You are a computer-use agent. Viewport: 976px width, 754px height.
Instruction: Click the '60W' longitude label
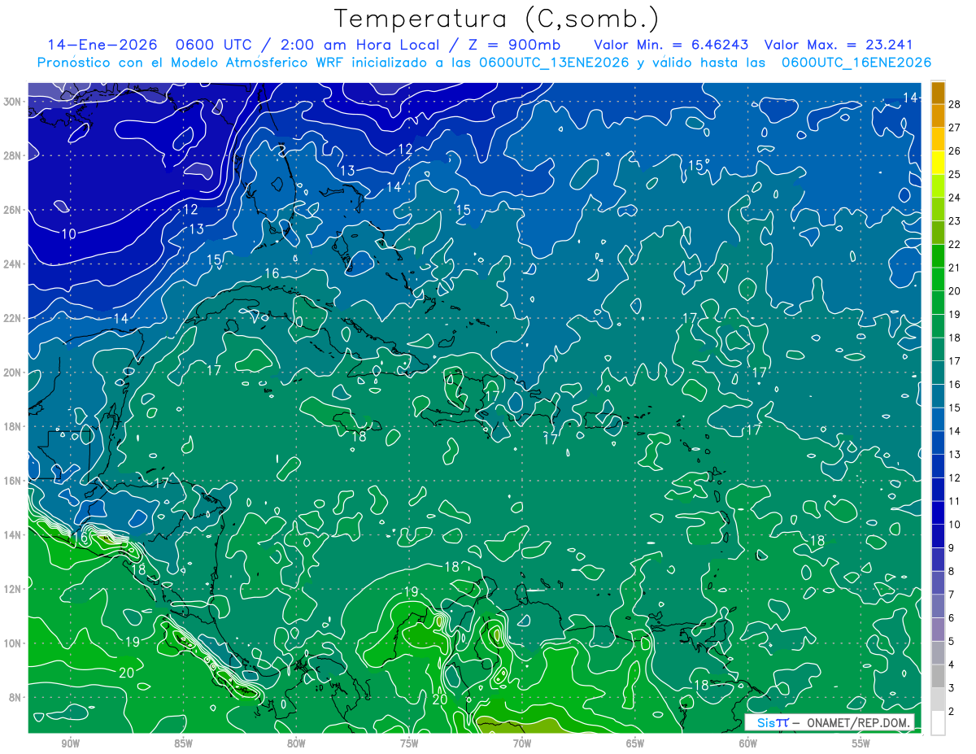pyautogui.click(x=748, y=743)
